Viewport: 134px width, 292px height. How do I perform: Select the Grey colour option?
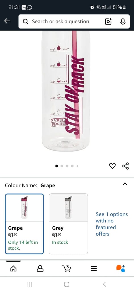[x=68, y=224]
